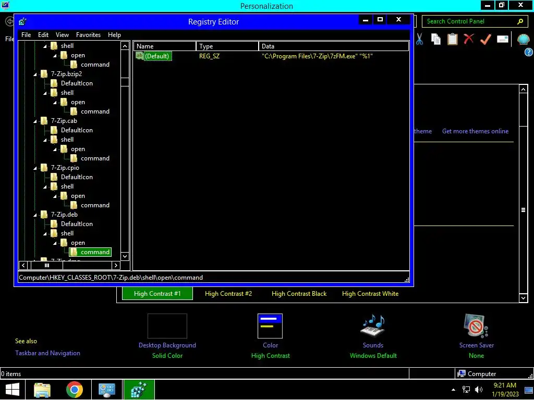Collapse the 7-Zip.bzip2 key

pos(35,74)
